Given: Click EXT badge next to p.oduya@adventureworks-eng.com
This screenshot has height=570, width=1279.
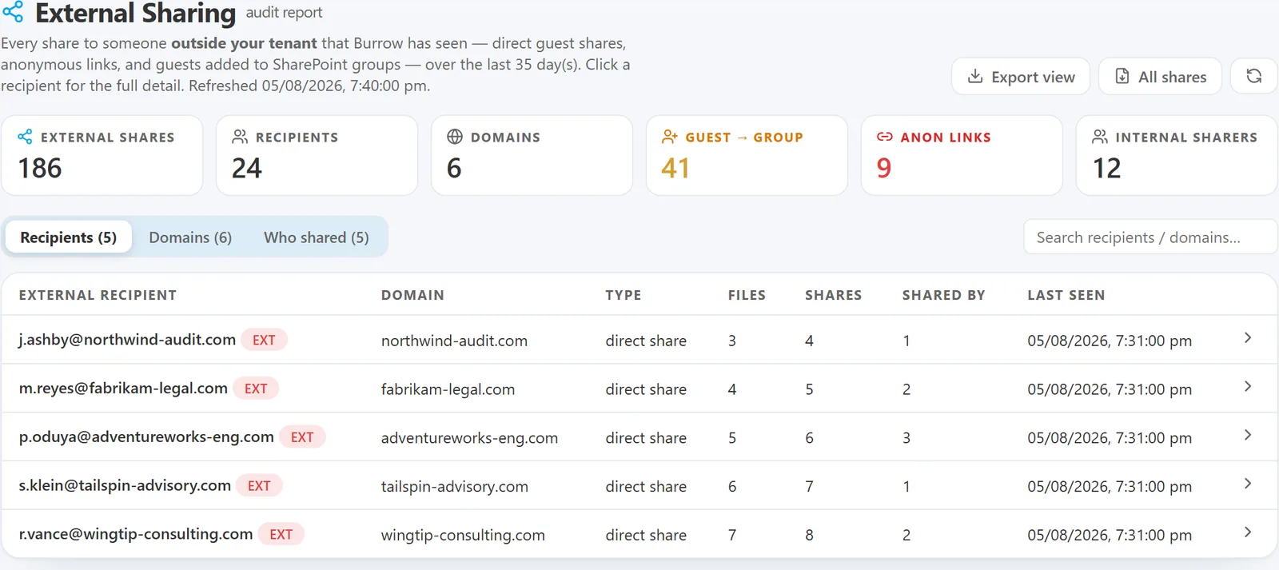Looking at the screenshot, I should (302, 437).
